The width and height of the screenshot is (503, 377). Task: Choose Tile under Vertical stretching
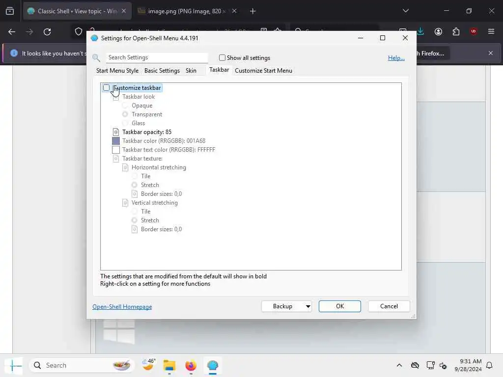(135, 211)
